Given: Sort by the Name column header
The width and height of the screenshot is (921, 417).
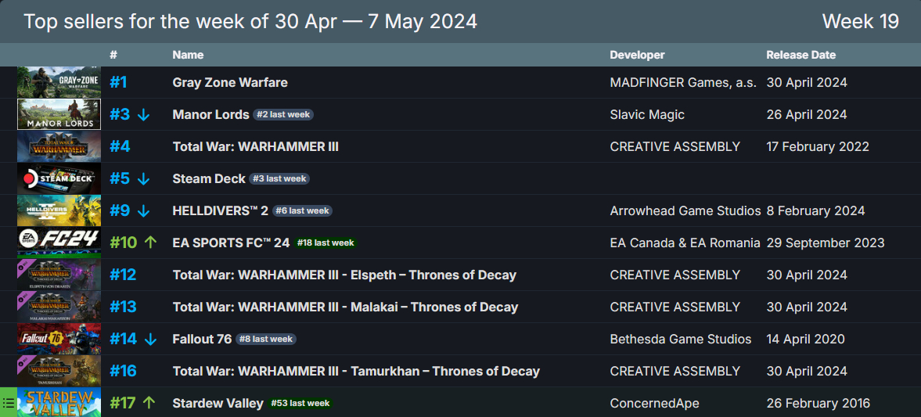Looking at the screenshot, I should [x=188, y=55].
